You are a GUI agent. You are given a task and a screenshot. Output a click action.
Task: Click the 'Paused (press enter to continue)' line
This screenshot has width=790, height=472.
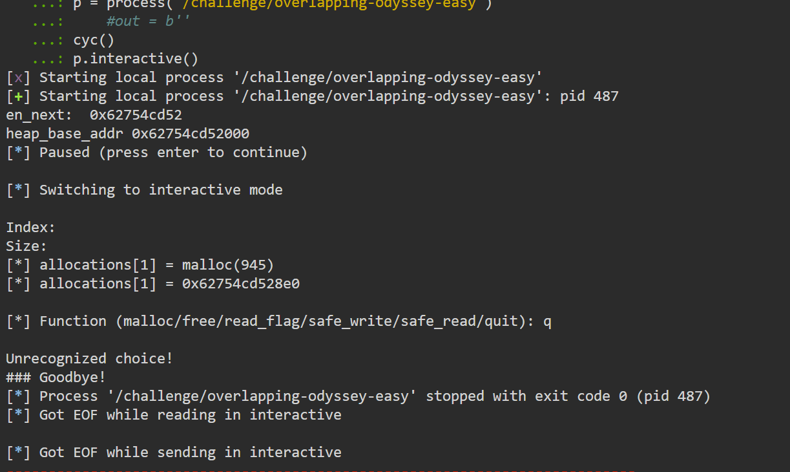point(157,153)
